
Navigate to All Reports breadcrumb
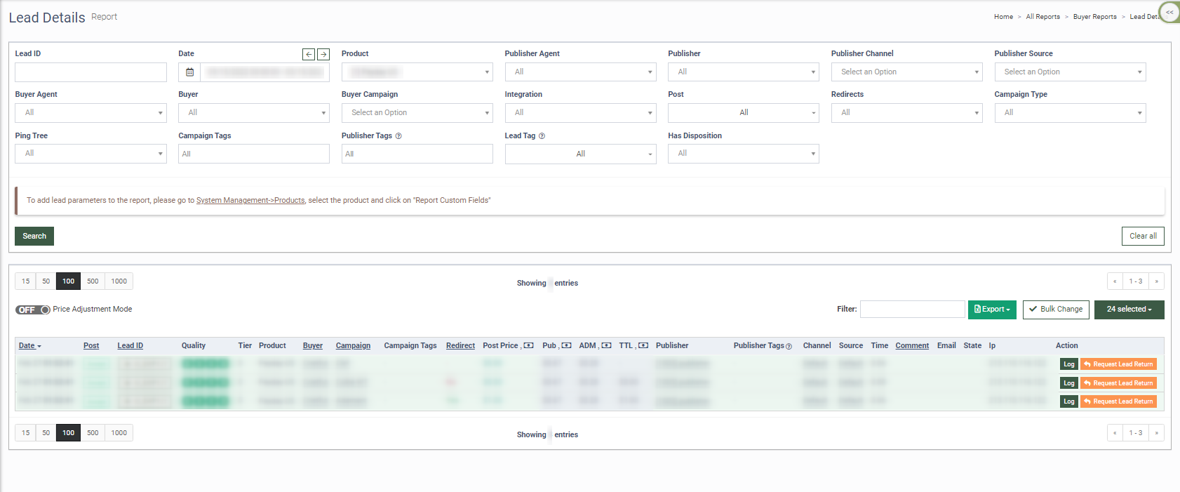pyautogui.click(x=1042, y=17)
